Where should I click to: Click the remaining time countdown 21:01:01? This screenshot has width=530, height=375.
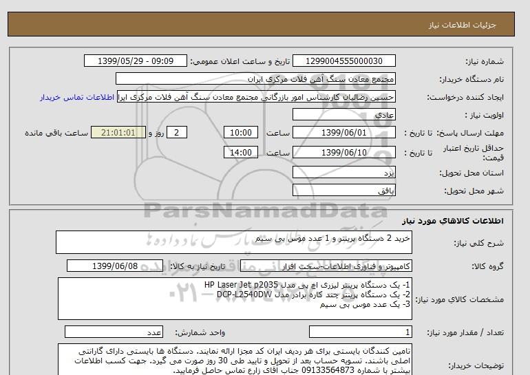(x=118, y=132)
